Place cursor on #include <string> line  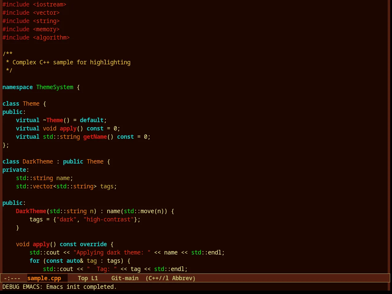pos(31,21)
